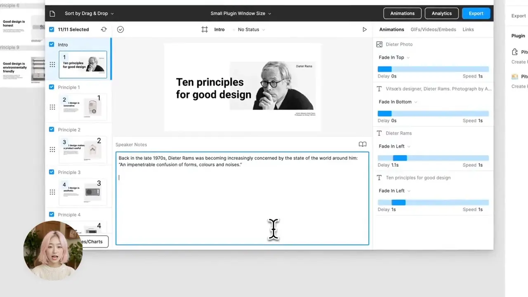Click the Export button
The image size is (528, 297).
476,13
